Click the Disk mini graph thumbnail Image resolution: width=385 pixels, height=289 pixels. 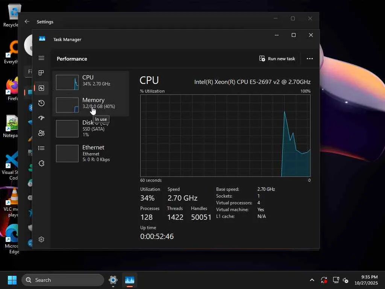point(67,129)
